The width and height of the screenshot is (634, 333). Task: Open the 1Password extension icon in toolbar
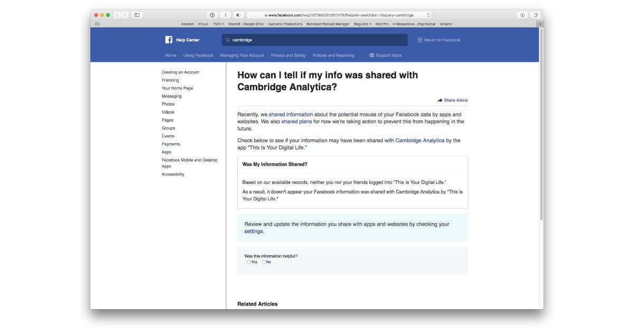point(213,15)
